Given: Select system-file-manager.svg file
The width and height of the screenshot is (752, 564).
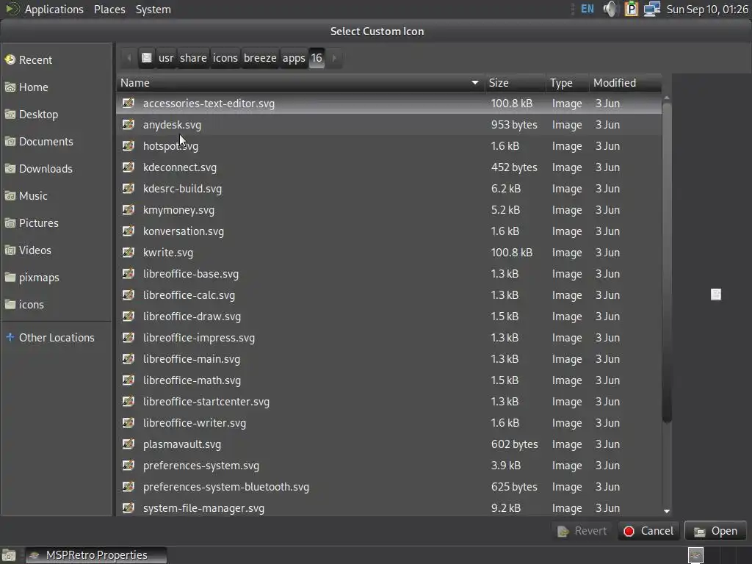Looking at the screenshot, I should (x=389, y=508).
